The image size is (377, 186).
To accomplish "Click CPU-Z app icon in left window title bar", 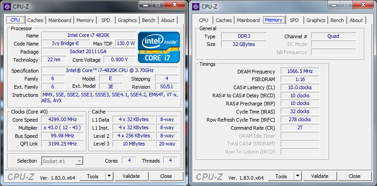I will (7, 6).
